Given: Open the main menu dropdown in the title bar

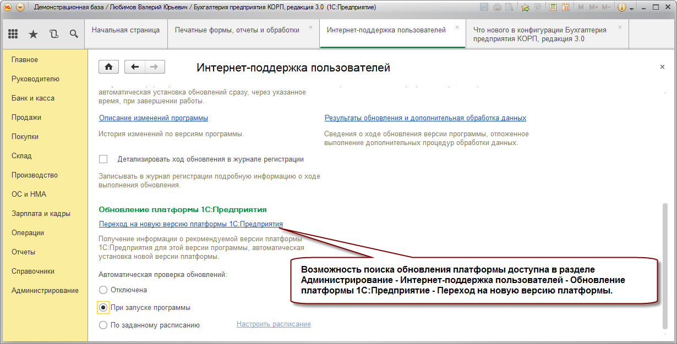Looking at the screenshot, I should (x=20, y=8).
